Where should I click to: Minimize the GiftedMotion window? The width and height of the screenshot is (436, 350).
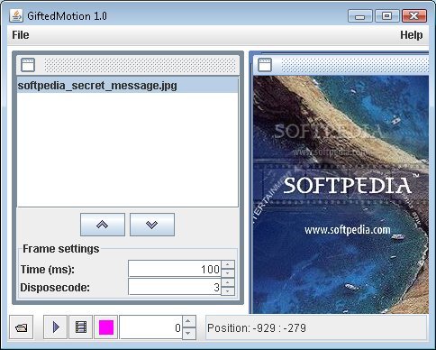(359, 16)
